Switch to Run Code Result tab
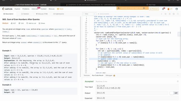 point(98,75)
